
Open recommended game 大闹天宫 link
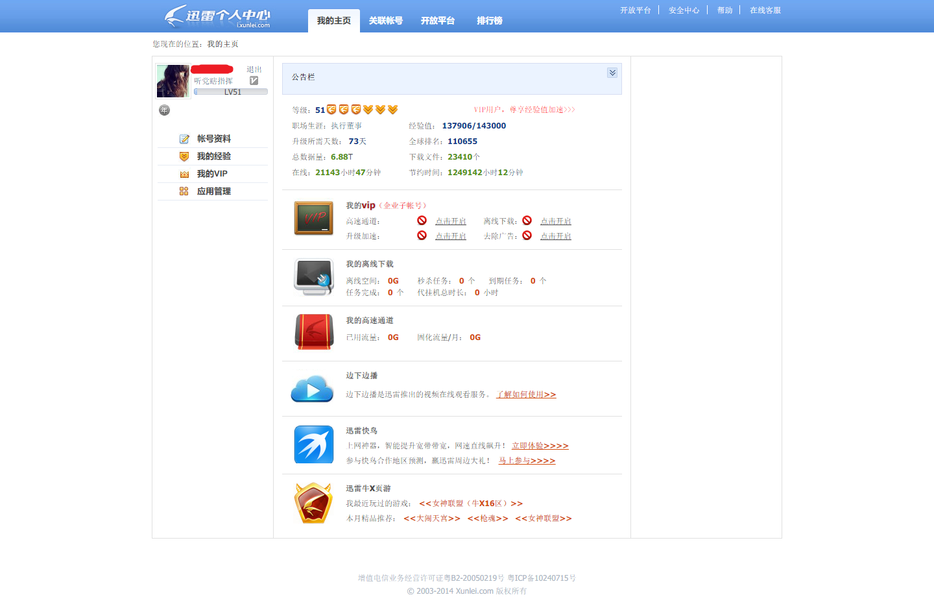pos(432,518)
